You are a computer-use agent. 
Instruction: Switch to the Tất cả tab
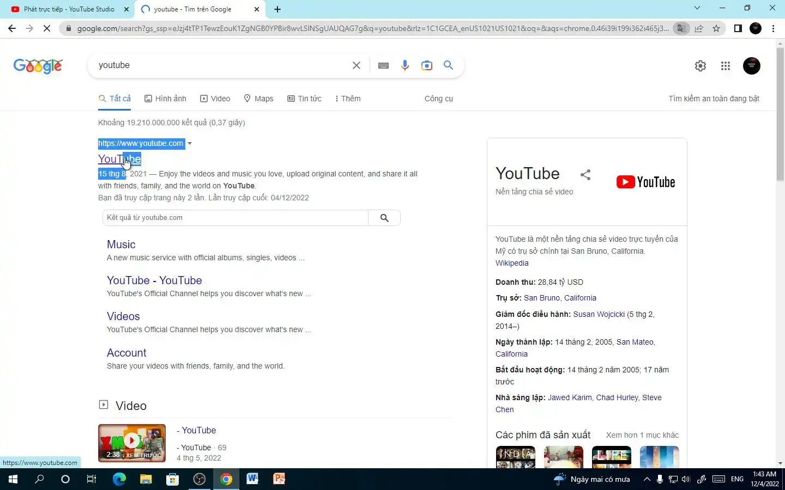coord(114,99)
